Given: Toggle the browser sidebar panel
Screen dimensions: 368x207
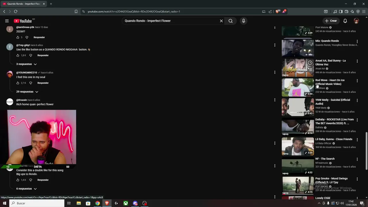Looking at the screenshot, I should [x=341, y=11].
